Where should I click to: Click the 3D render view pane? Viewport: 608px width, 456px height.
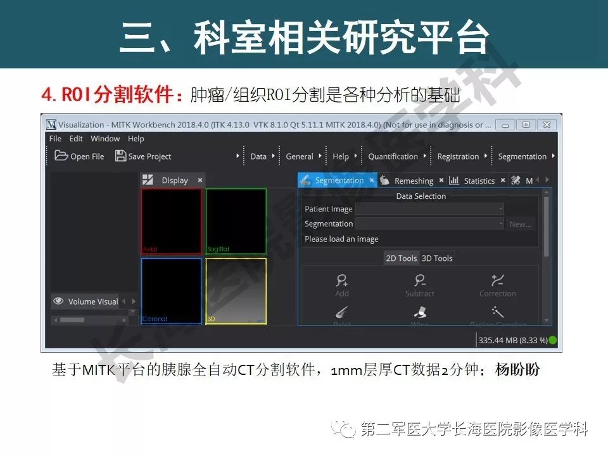pyautogui.click(x=236, y=291)
